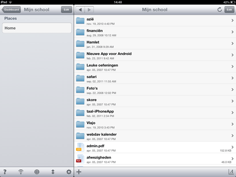236x177 pixels.
Task: Expand the azië folder chevron
Action: (x=233, y=21)
